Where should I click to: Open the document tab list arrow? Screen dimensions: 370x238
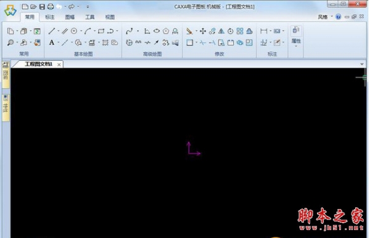pyautogui.click(x=362, y=64)
